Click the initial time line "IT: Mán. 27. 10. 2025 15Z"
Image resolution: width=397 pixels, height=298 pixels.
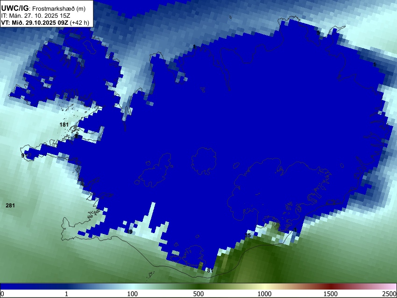[x=35, y=16]
